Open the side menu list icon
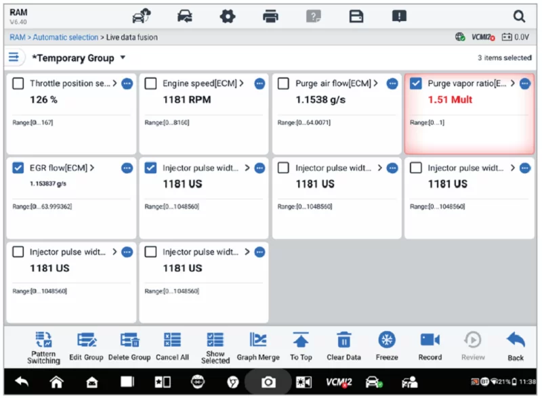 point(14,58)
